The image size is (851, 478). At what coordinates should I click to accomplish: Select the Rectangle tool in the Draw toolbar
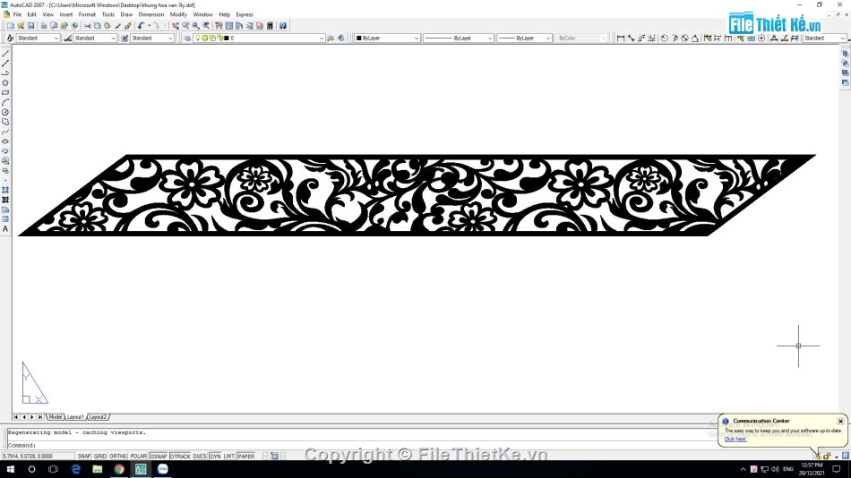pos(5,93)
